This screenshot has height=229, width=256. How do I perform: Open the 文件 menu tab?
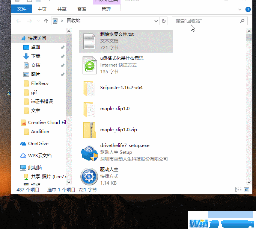pyautogui.click(x=22, y=9)
